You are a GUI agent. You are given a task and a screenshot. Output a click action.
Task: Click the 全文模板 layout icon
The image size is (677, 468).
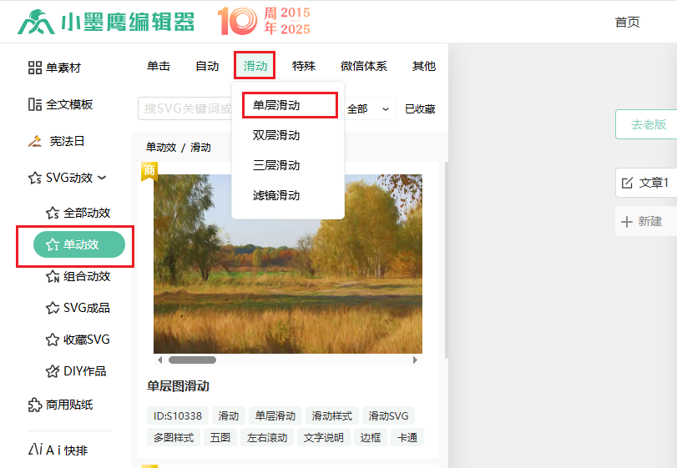[x=35, y=104]
